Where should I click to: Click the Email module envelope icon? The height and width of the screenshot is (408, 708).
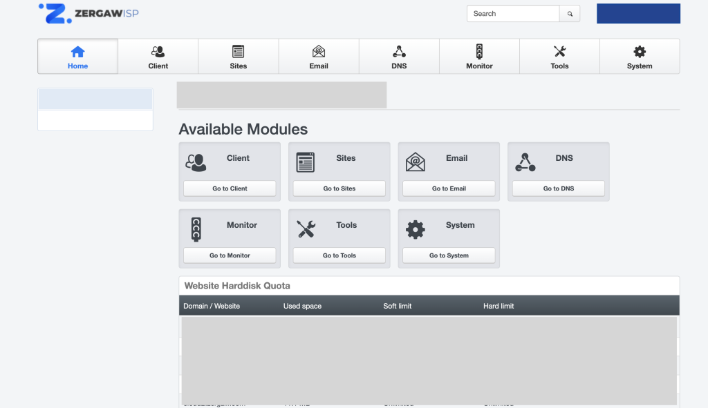click(x=415, y=162)
